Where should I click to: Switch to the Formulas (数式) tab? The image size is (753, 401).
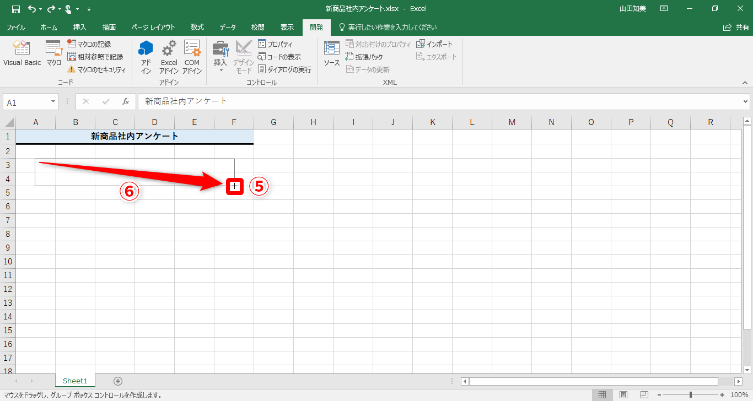[197, 27]
